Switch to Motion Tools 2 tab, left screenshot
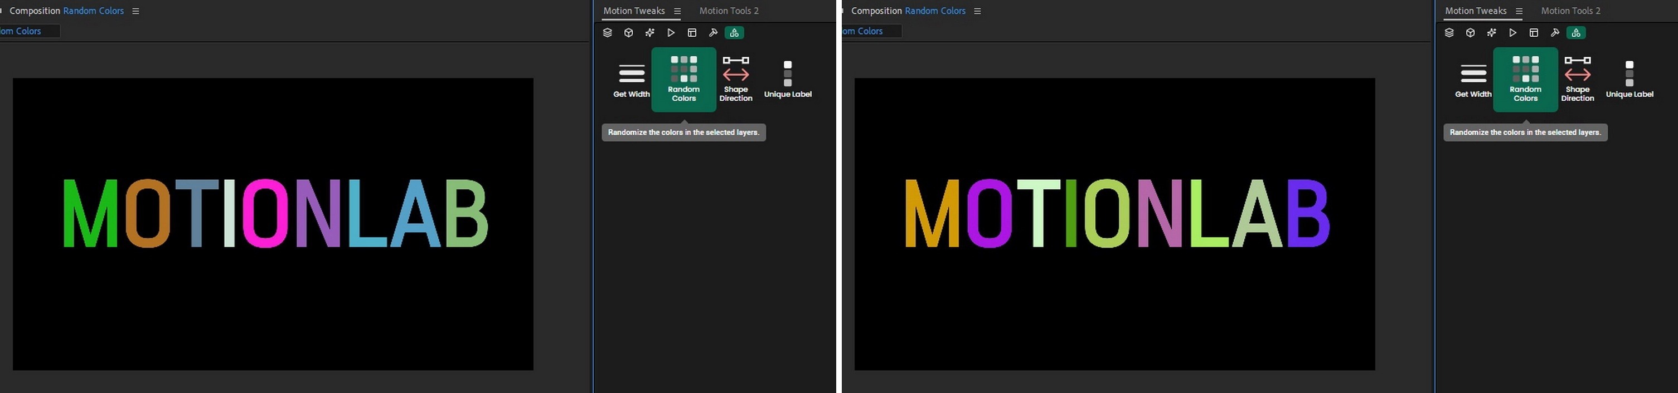Screen dimensions: 1678x393 pos(729,11)
